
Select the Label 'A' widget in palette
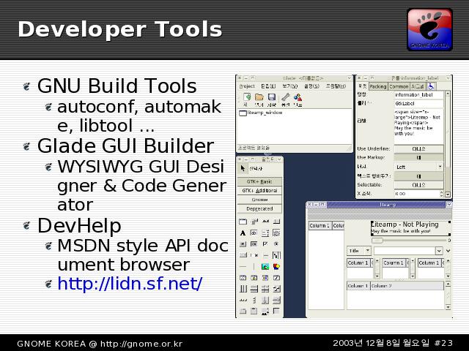pyautogui.click(x=243, y=233)
